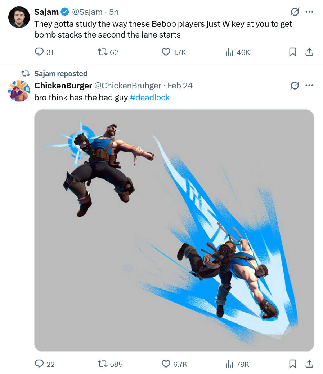Open the Feb 24 tweet timestamp
Viewport: 323px width, 374px height.
pos(180,86)
